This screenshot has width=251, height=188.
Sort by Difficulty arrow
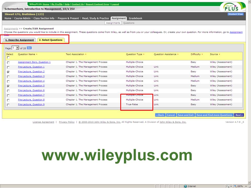pos(202,54)
